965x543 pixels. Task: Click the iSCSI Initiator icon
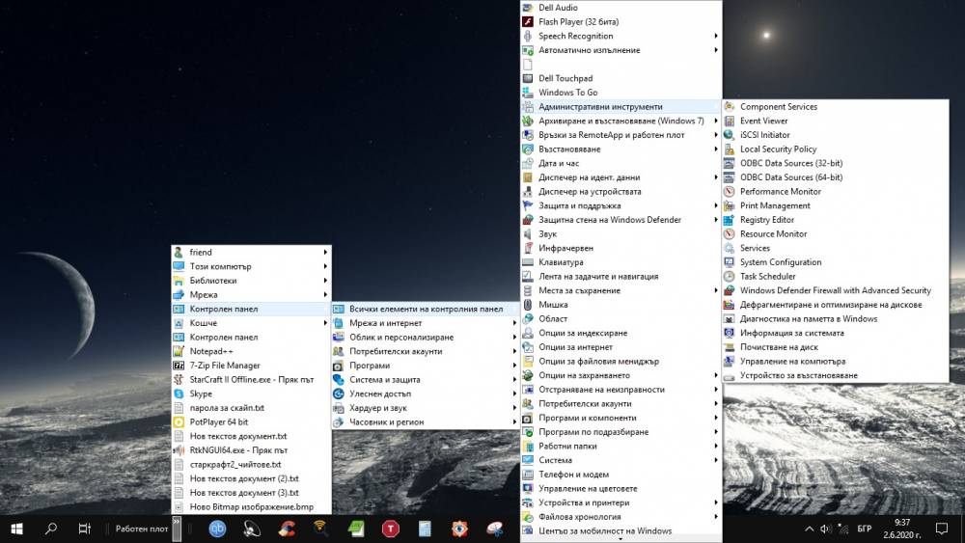point(730,135)
